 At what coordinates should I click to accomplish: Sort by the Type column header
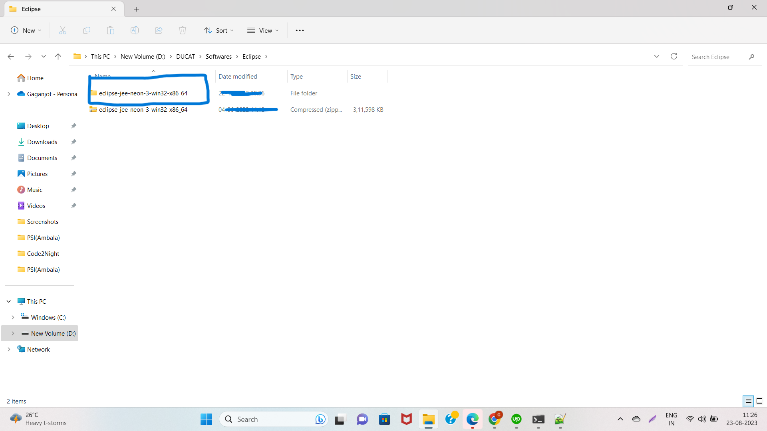317,76
